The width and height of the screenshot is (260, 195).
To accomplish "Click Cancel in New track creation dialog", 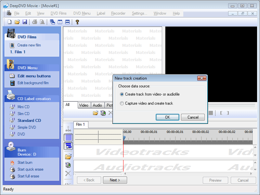I will [x=193, y=117].
